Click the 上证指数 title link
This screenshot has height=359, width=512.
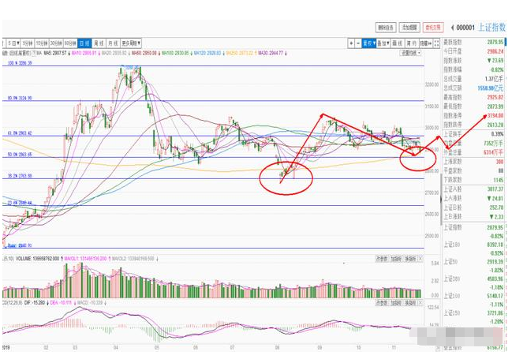491,28
